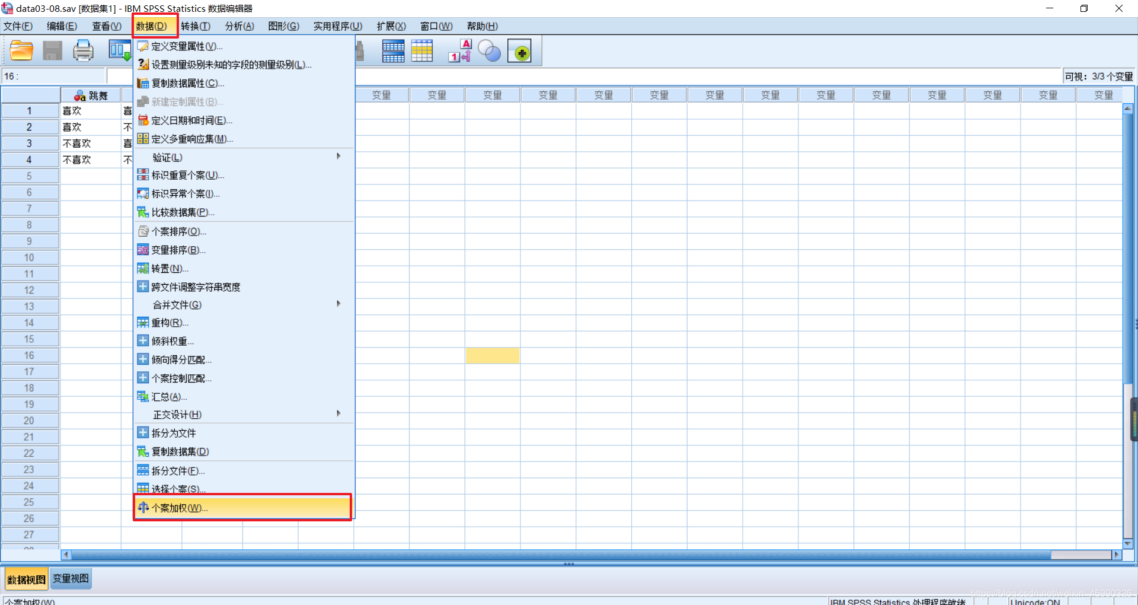The height and width of the screenshot is (605, 1138).
Task: Choose 比较数据集(P) menu entry
Action: [244, 212]
